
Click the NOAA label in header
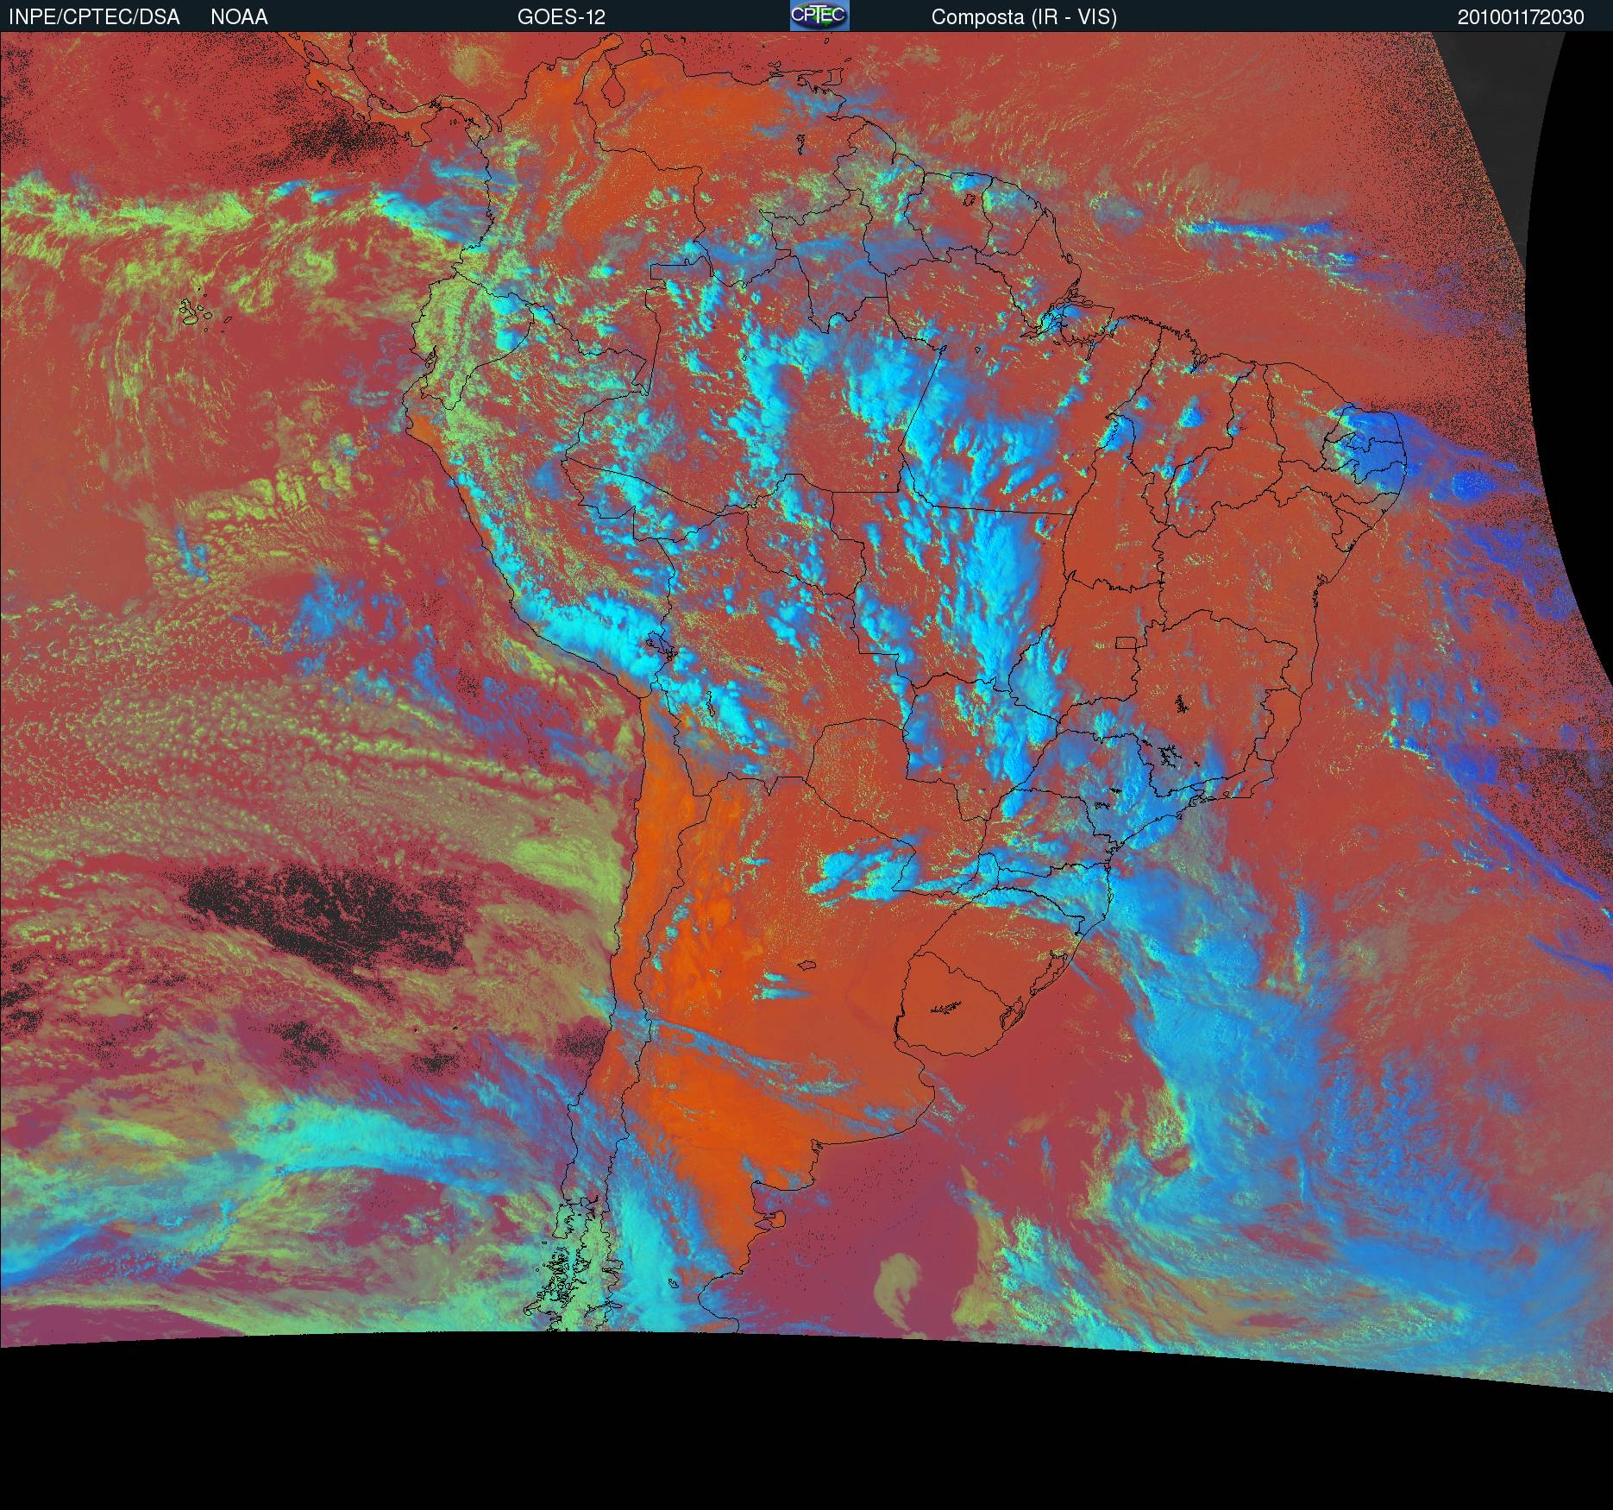tap(239, 17)
